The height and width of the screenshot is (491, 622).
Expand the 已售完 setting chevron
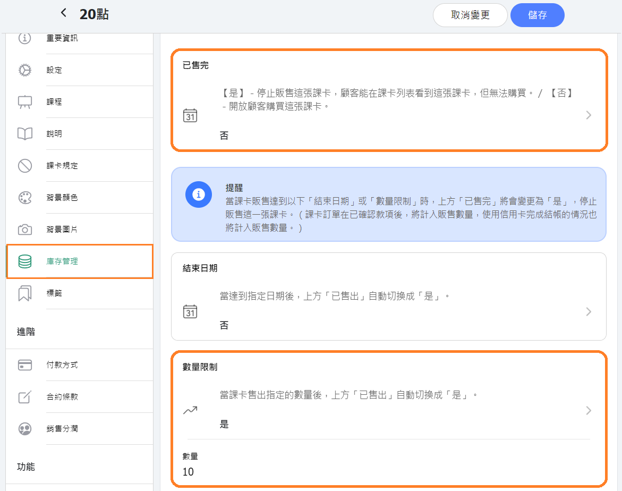click(588, 115)
